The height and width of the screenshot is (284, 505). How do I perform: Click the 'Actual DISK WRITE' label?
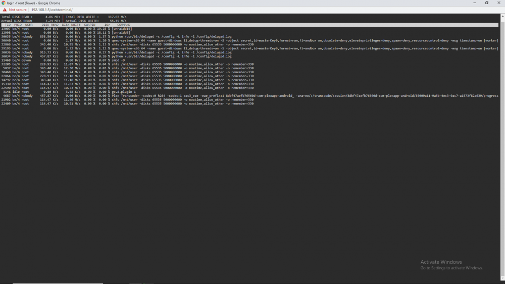point(82,21)
